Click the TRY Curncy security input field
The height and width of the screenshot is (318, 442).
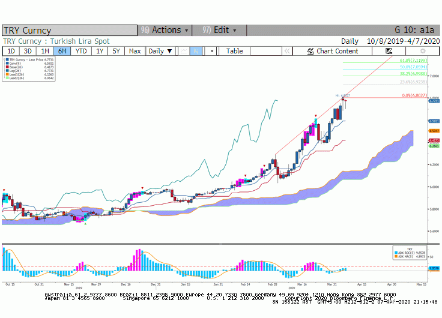70,31
